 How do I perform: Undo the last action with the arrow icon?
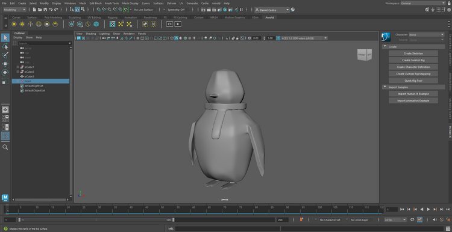51,10
